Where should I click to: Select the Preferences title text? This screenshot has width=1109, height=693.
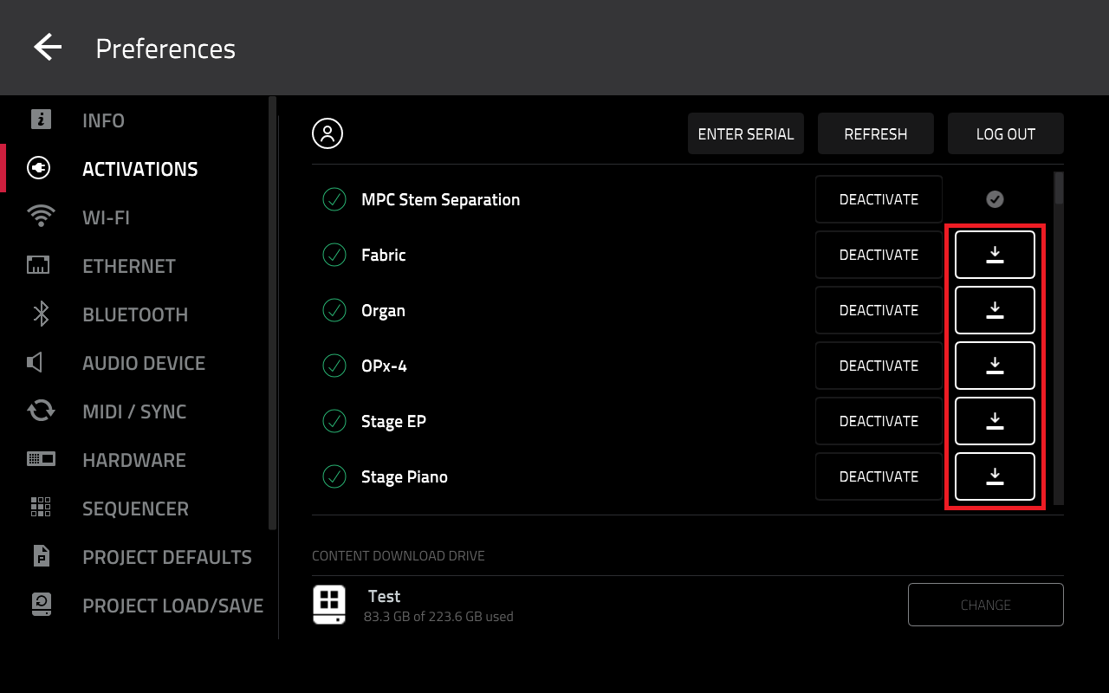[165, 49]
